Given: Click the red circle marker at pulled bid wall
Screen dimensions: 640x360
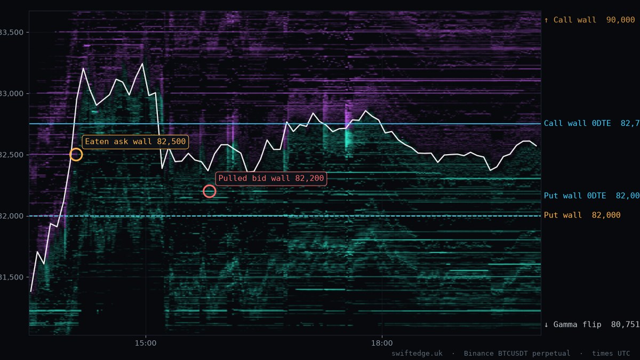Looking at the screenshot, I should click(210, 191).
